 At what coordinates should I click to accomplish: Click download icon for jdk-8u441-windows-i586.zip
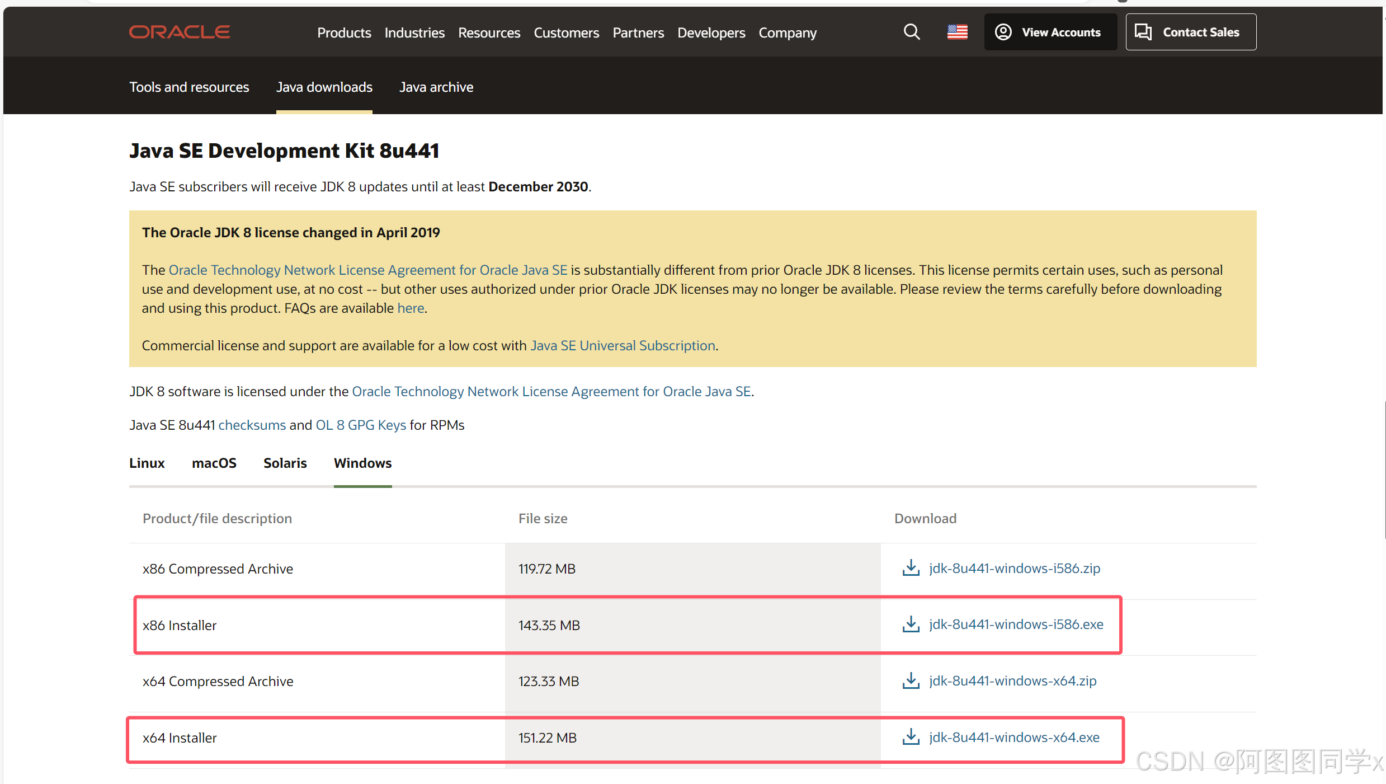coord(911,568)
